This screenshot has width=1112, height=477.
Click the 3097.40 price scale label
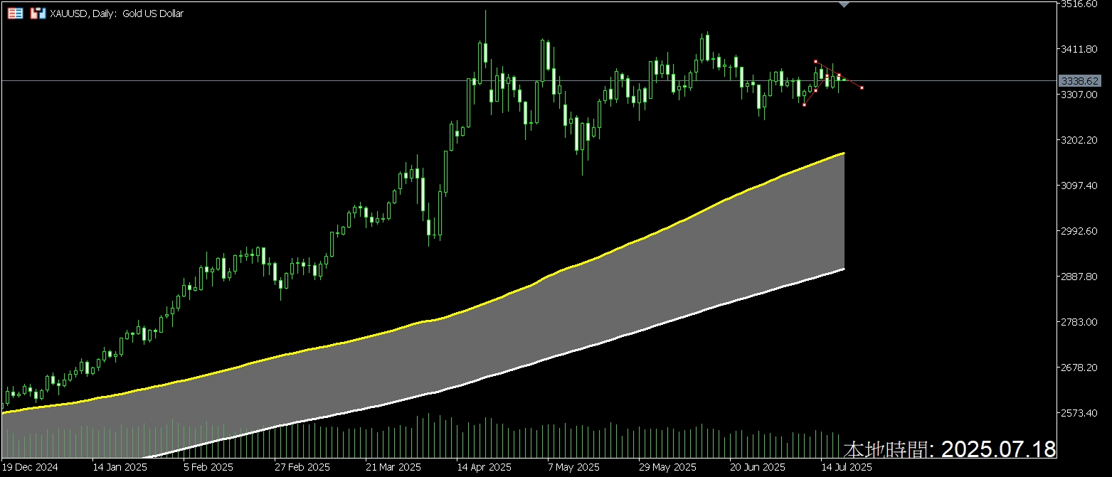[1079, 186]
